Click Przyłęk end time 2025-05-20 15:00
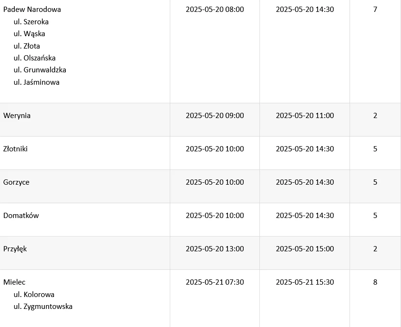Viewport: 401px width, 327px height. pos(305,249)
